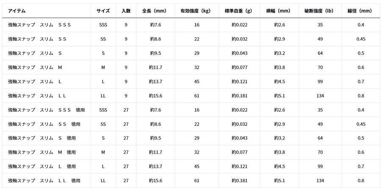Click the 横幅 (mm) column header
Screen dimensions: 381x189
tap(279, 11)
